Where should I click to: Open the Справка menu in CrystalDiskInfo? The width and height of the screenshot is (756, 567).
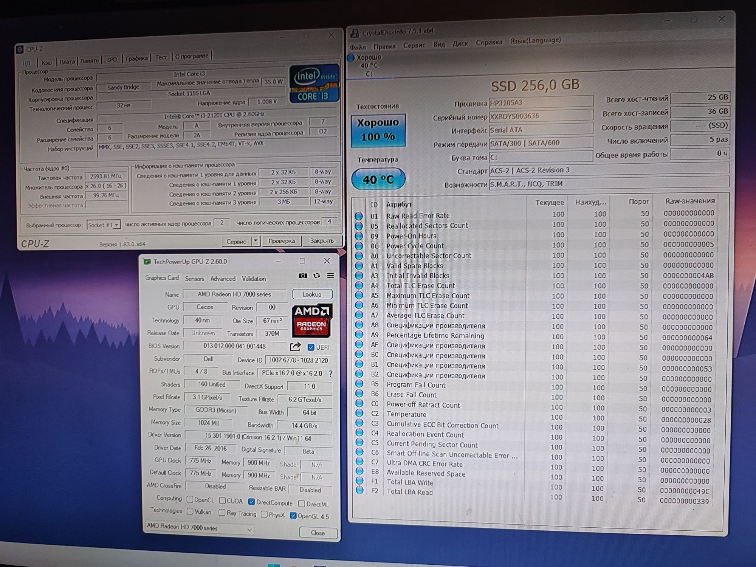coord(489,42)
